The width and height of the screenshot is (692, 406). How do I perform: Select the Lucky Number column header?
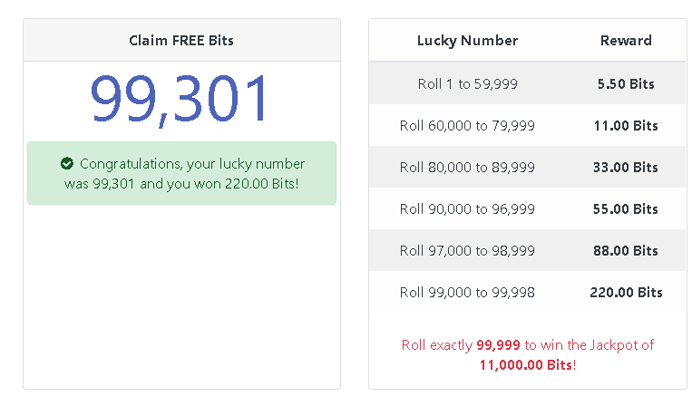tap(467, 41)
